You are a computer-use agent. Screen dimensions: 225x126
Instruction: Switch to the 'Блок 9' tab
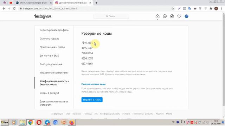pyautogui.click(x=34, y=3)
